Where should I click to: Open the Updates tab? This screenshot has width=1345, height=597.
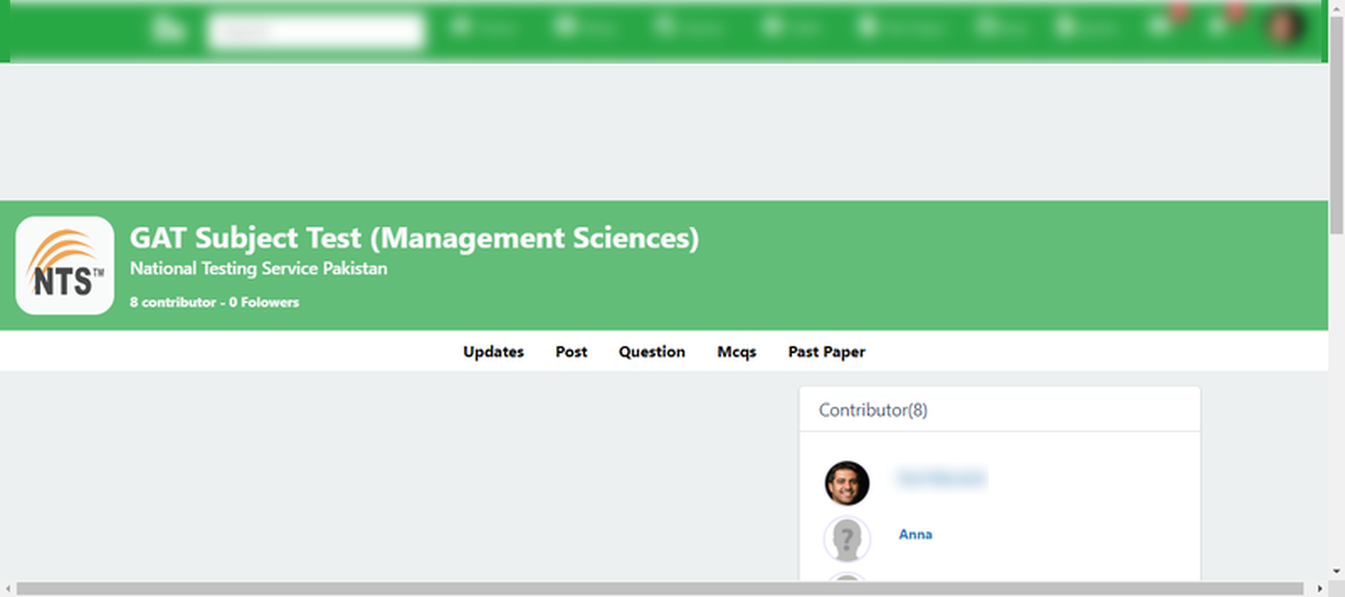click(493, 351)
